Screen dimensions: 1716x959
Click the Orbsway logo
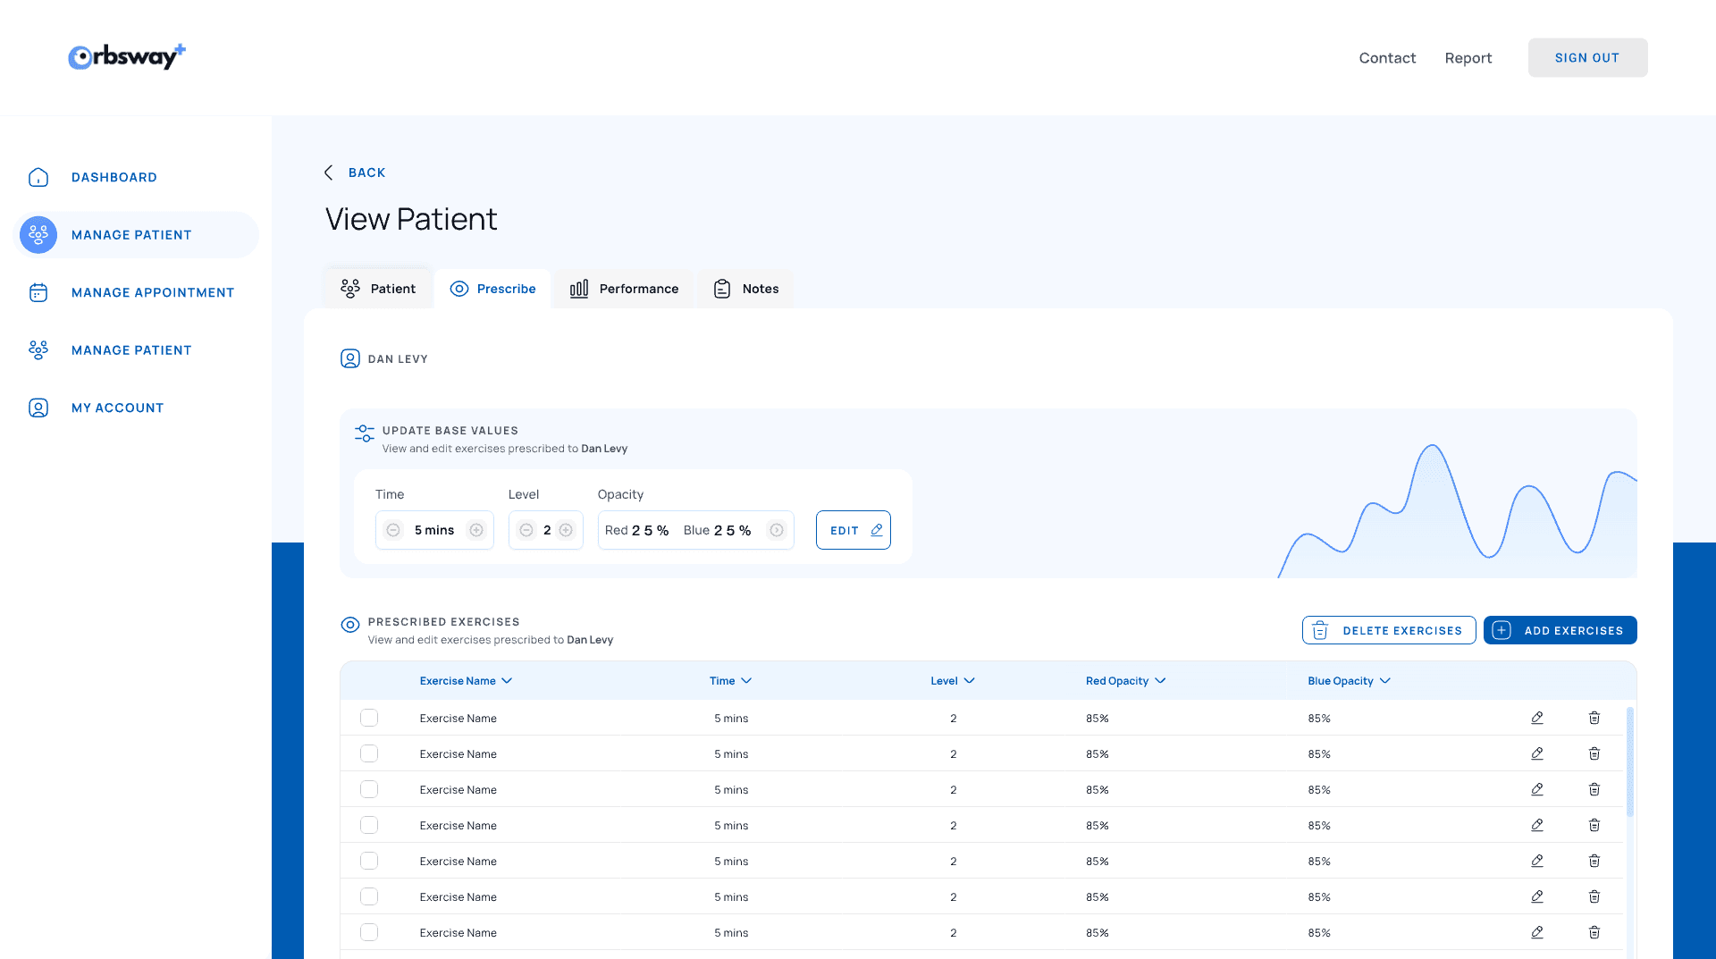[x=127, y=56]
